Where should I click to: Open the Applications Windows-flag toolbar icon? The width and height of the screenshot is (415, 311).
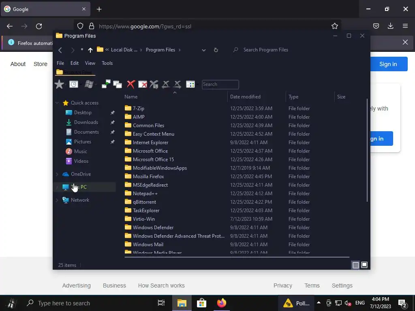click(89, 84)
